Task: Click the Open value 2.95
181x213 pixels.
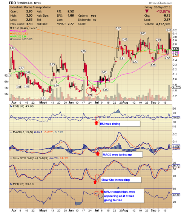Action: tap(29, 11)
